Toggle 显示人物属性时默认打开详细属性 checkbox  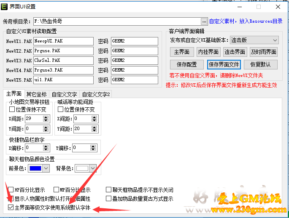[11, 198]
